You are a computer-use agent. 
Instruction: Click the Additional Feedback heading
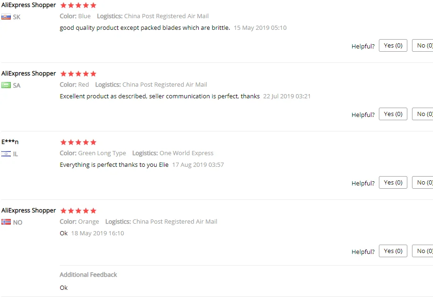pyautogui.click(x=88, y=275)
